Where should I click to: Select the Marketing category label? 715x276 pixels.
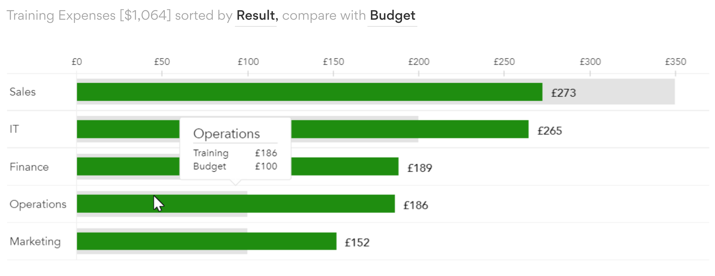pyautogui.click(x=35, y=242)
